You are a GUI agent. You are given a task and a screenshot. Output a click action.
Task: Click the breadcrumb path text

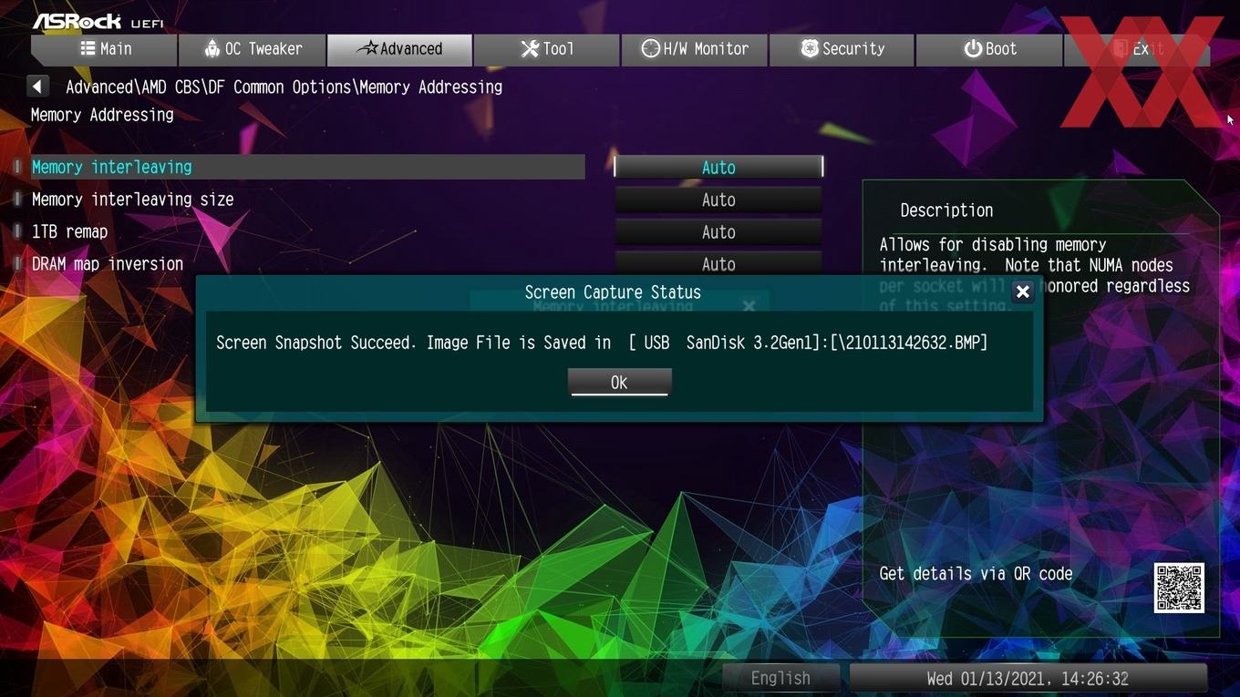(x=284, y=87)
